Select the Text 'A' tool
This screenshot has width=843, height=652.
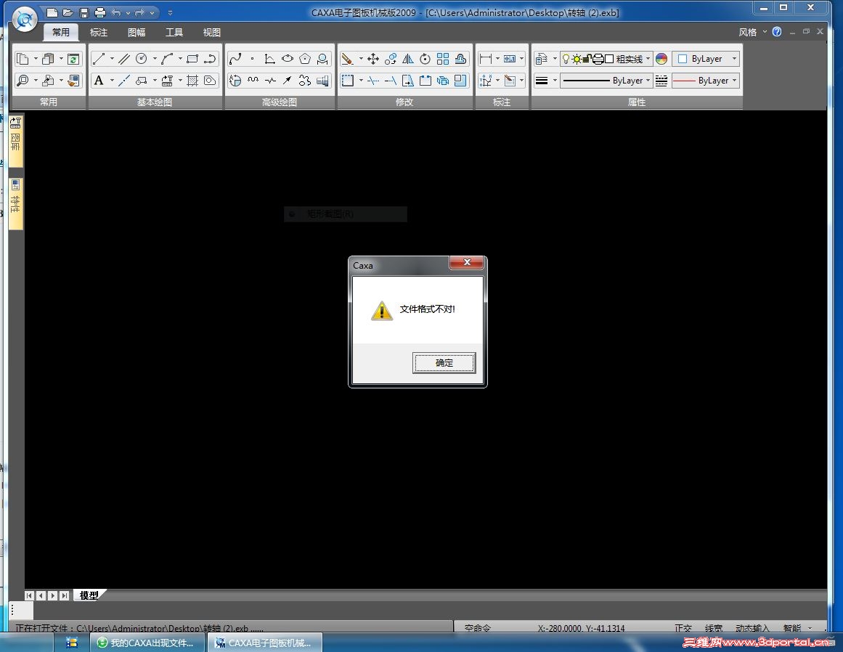98,81
